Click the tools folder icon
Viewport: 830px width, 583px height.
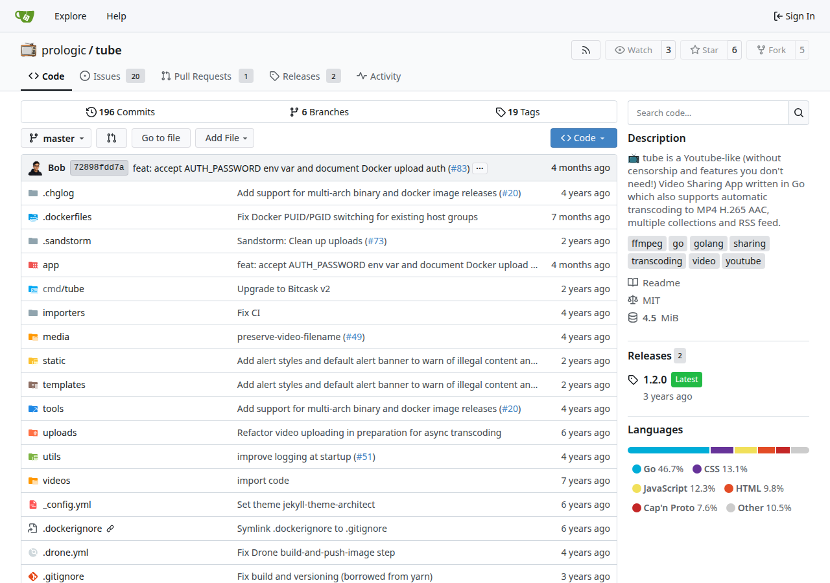33,409
